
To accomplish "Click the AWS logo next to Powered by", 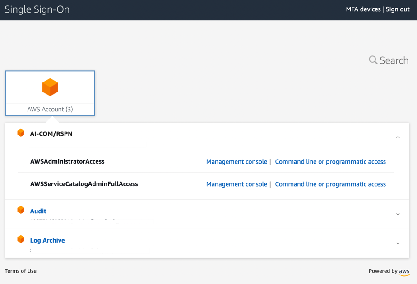I will pyautogui.click(x=404, y=271).
